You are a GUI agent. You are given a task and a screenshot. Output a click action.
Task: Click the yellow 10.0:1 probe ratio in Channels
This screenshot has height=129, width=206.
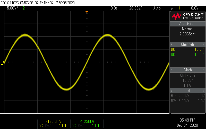pos(199,49)
